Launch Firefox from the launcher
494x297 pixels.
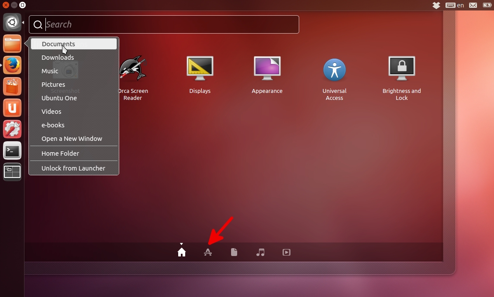tap(12, 65)
